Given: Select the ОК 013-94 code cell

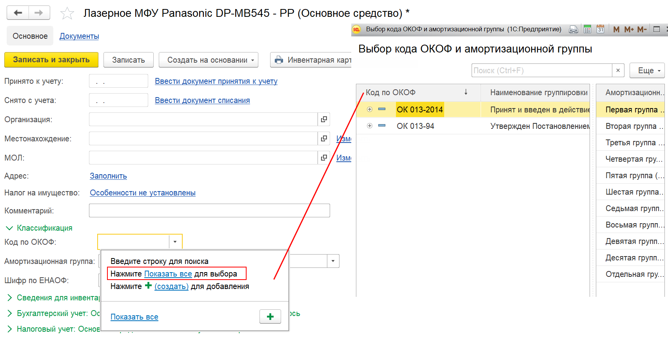Looking at the screenshot, I should (416, 126).
